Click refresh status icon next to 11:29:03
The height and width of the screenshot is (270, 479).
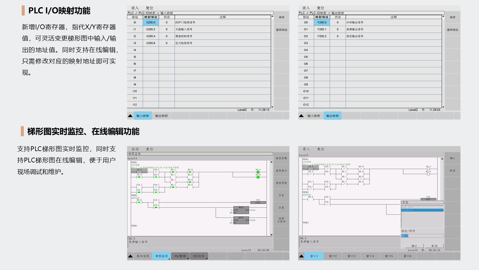pos(423,110)
